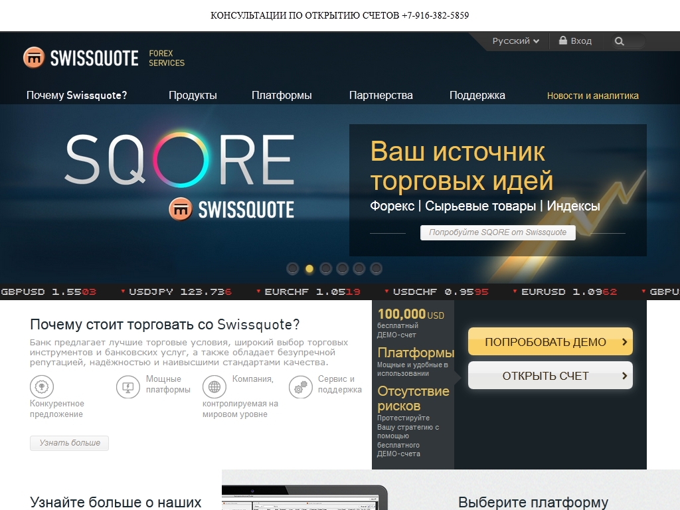Expand the Продукты navigation menu
This screenshot has width=680, height=510.
pyautogui.click(x=193, y=96)
